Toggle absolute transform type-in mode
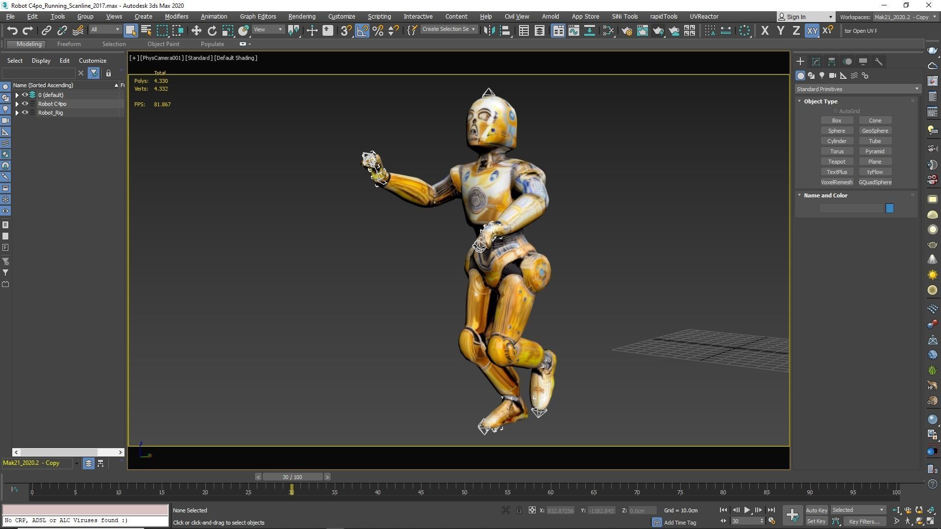 tap(532, 510)
